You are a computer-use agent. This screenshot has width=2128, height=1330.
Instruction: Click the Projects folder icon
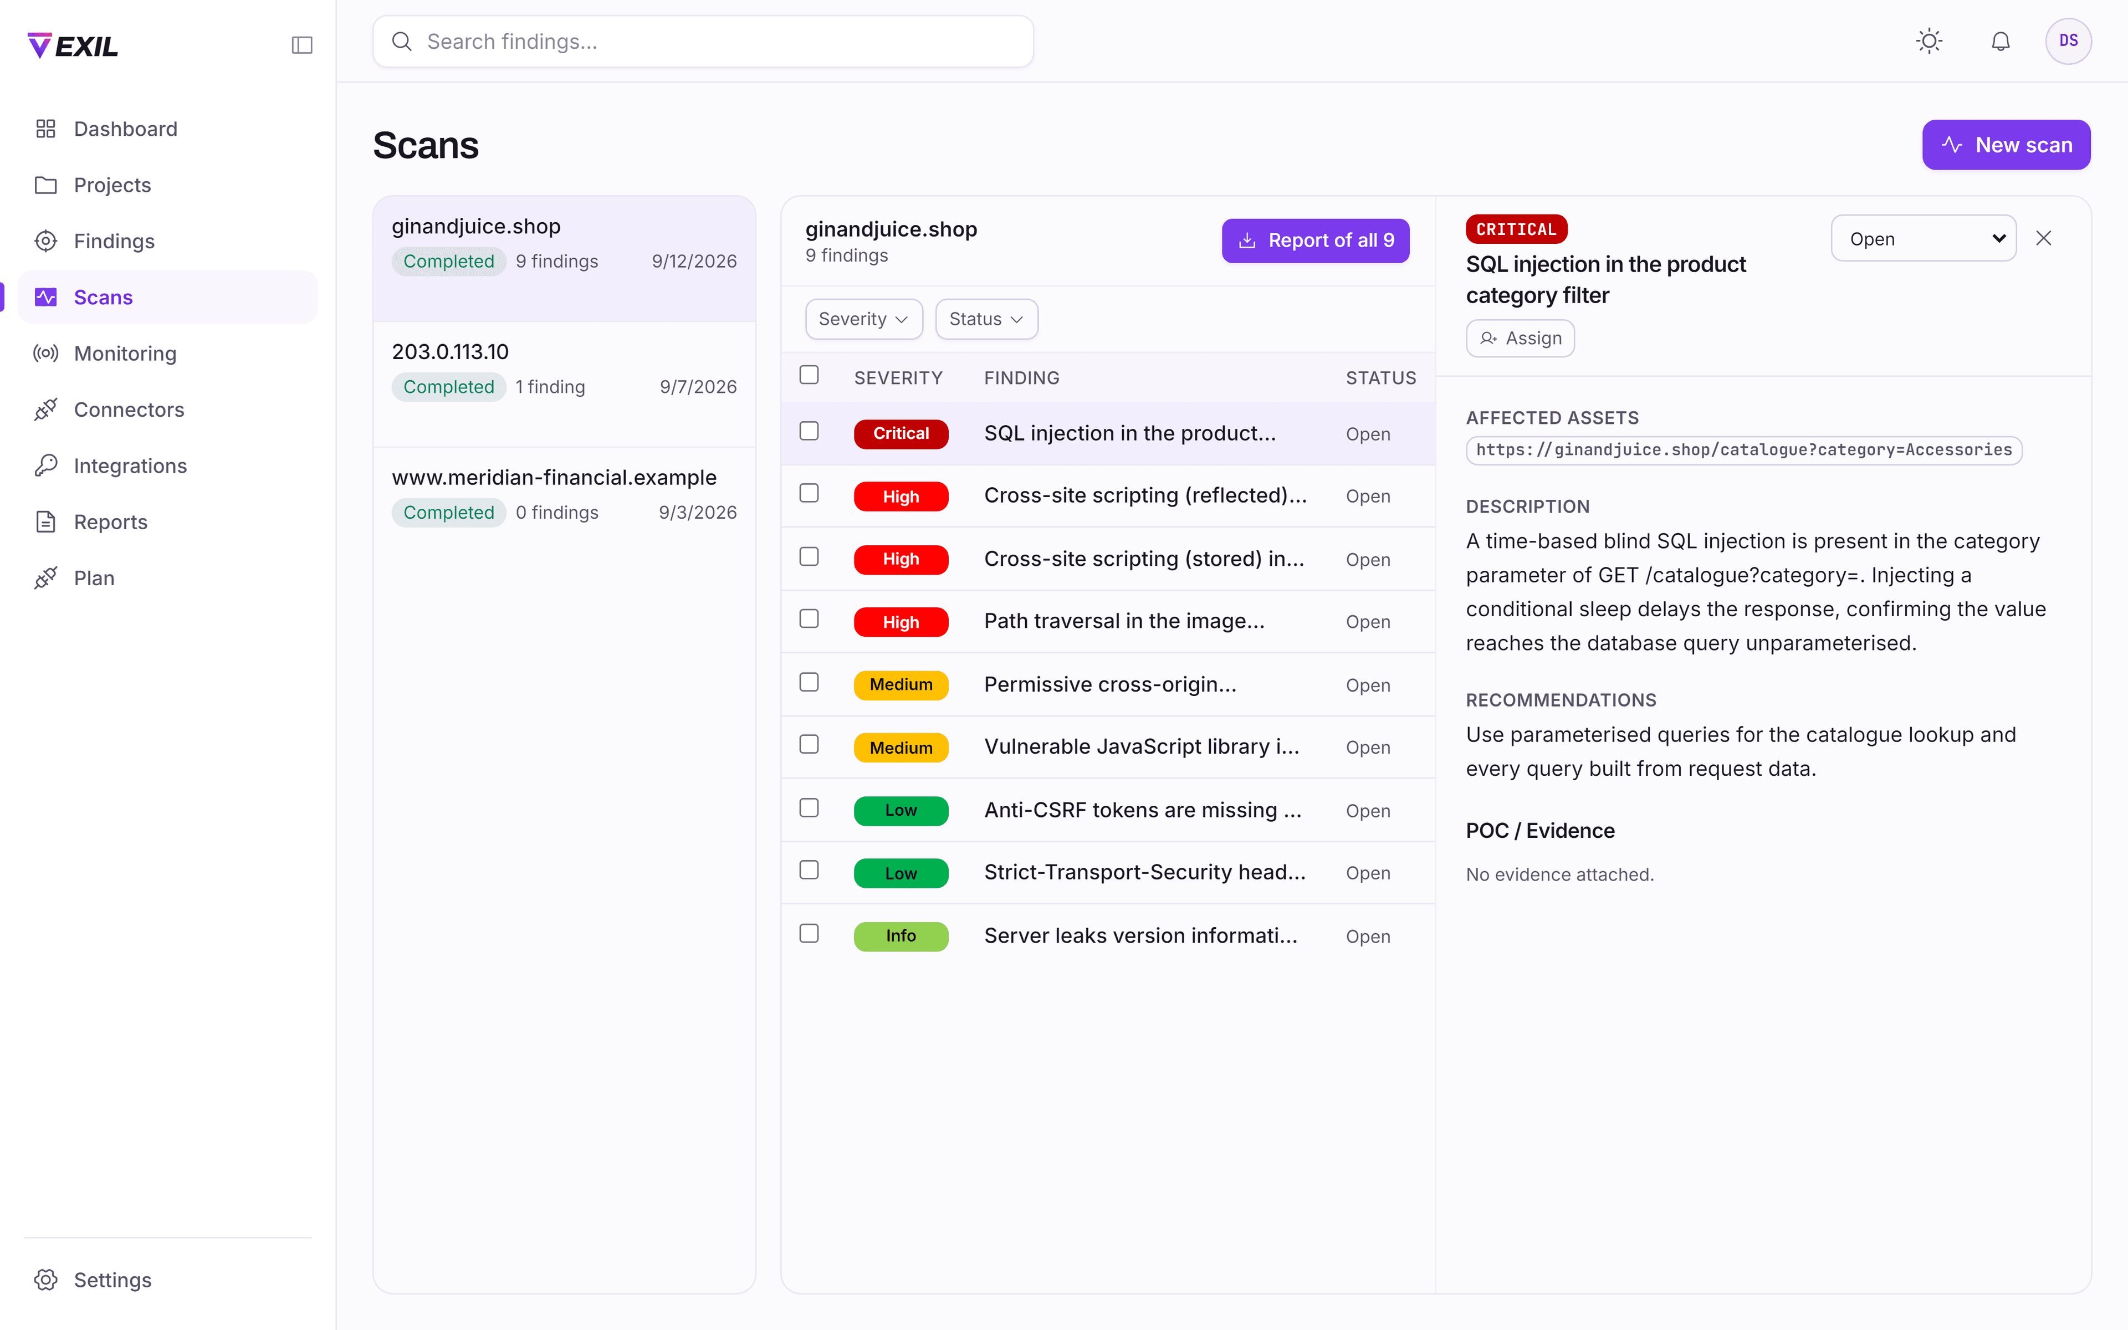46,185
